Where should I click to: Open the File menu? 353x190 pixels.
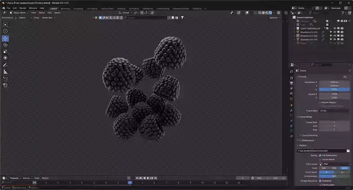tap(8, 8)
